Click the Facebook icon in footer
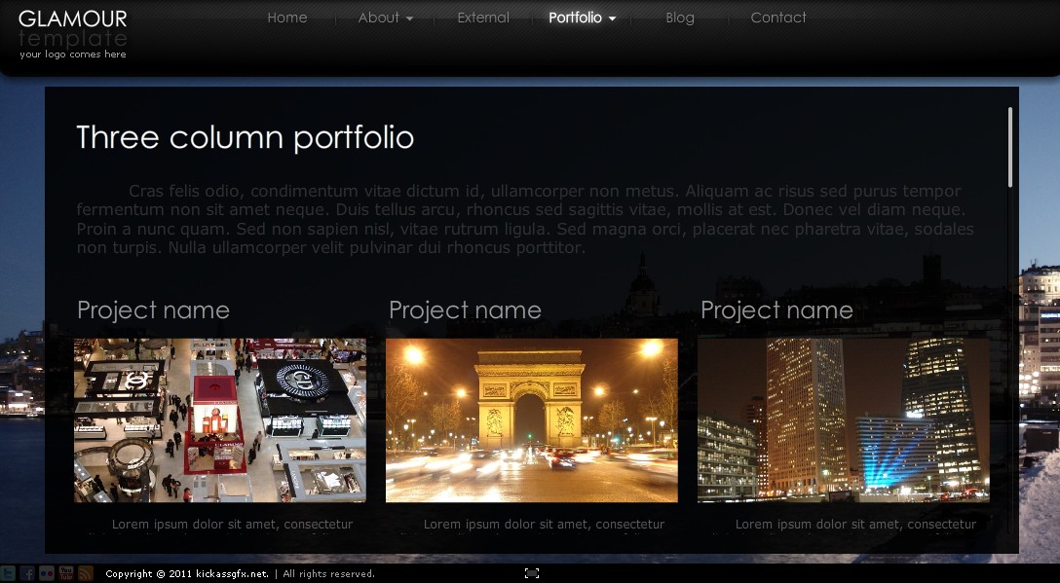This screenshot has height=583, width=1060. [x=27, y=573]
